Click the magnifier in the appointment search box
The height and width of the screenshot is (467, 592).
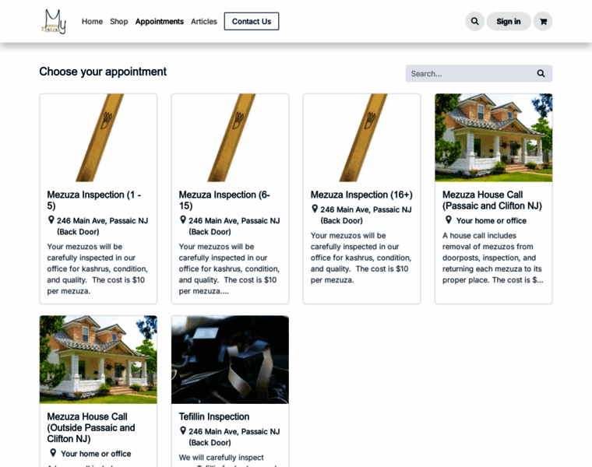(541, 74)
